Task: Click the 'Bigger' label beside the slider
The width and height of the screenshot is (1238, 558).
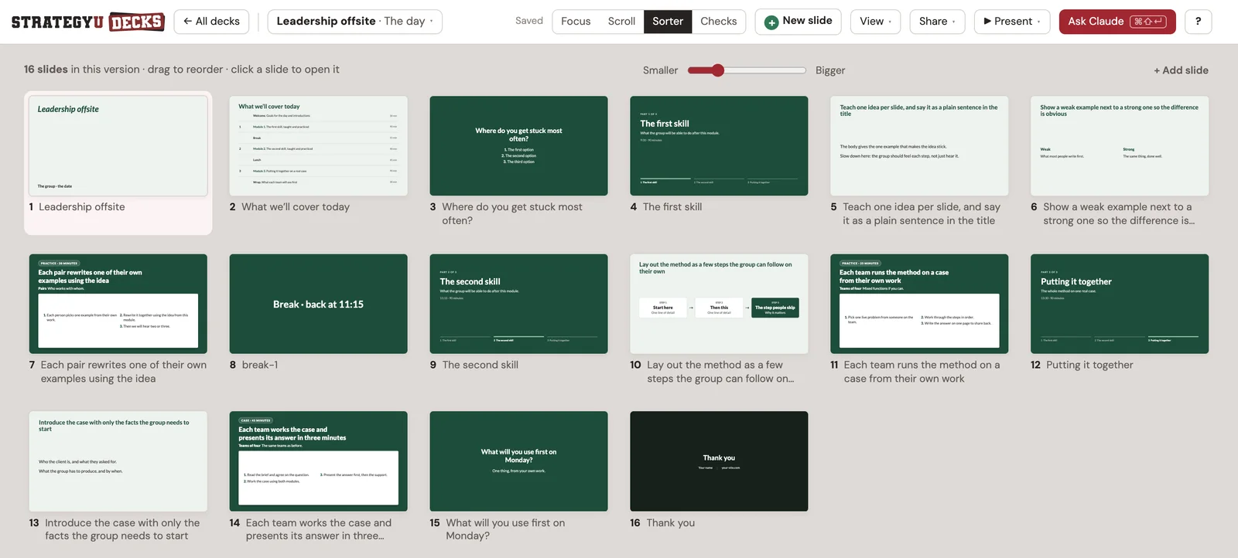Action: 830,70
